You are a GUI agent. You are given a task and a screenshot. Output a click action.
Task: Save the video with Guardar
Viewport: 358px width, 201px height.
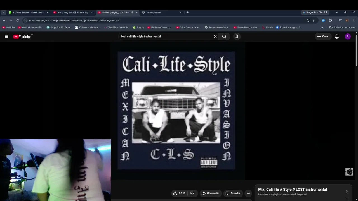tap(233, 193)
